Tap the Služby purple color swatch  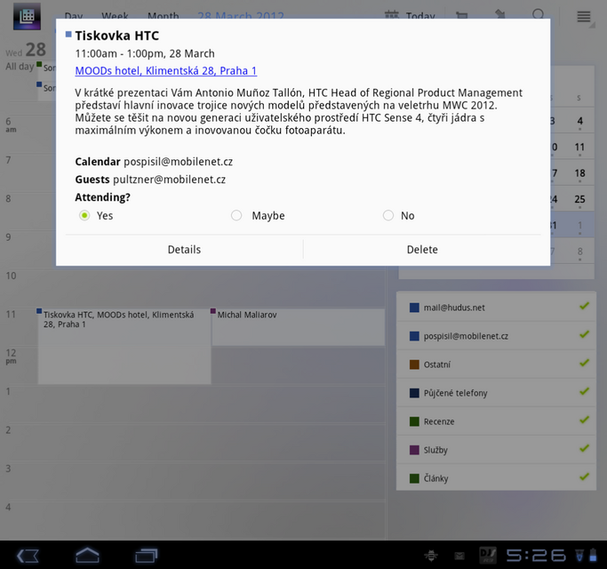tap(414, 450)
